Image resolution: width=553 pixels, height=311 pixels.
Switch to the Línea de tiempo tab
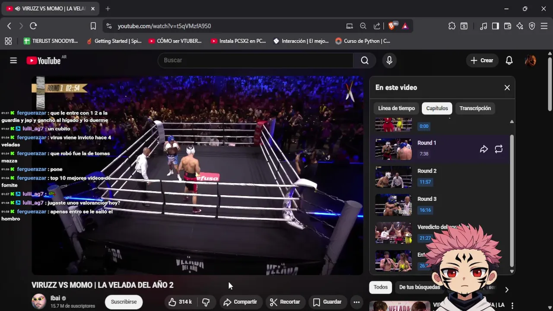click(x=396, y=108)
